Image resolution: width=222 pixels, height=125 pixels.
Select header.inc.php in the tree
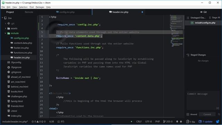[22, 58]
